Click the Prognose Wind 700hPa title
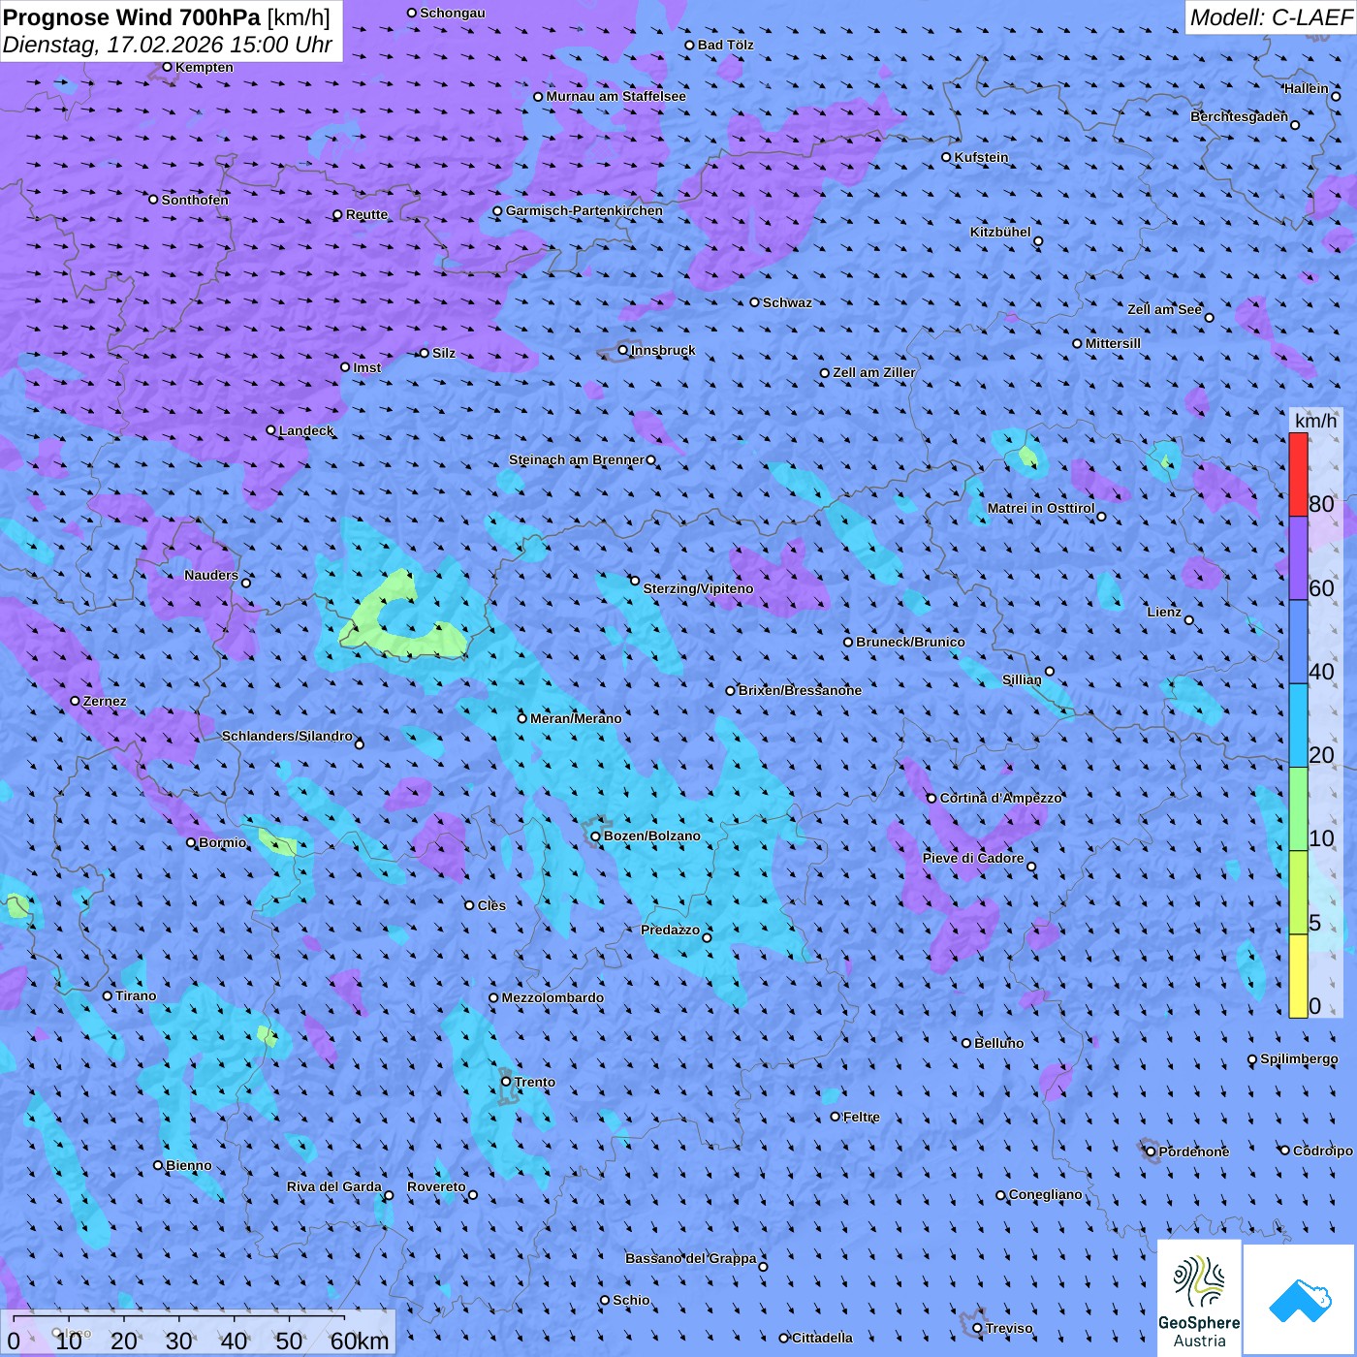This screenshot has height=1357, width=1357. point(133,16)
